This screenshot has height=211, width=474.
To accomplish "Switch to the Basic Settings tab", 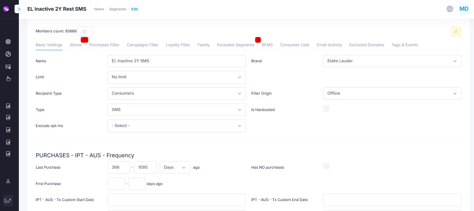I will click(x=49, y=45).
